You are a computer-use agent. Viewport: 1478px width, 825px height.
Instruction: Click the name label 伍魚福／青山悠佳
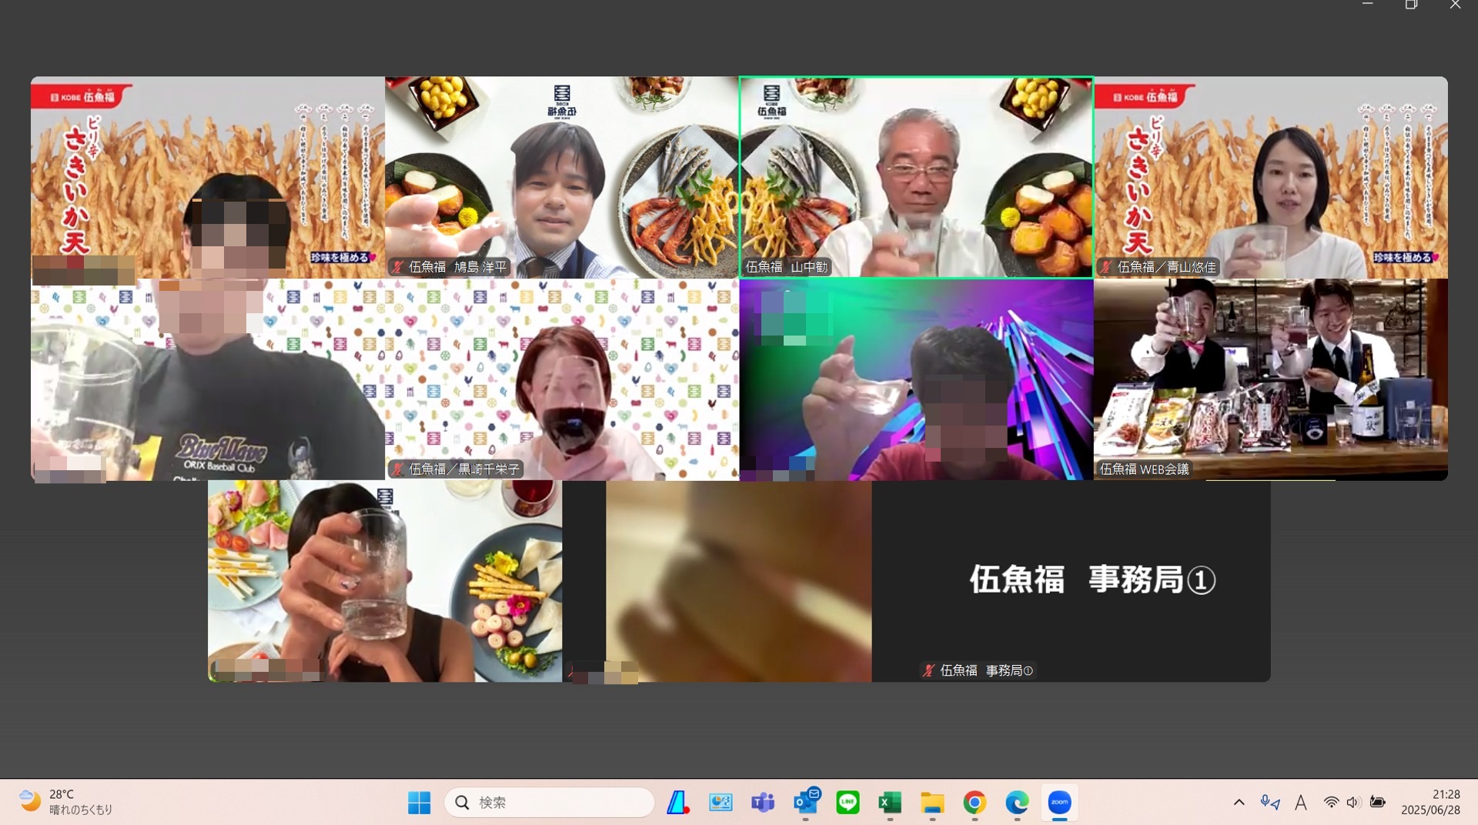click(1166, 267)
